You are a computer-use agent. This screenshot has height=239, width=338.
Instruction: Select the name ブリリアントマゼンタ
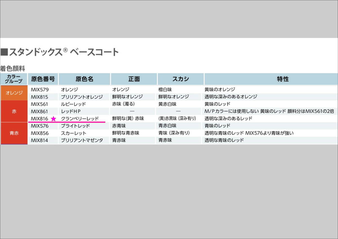point(82,140)
